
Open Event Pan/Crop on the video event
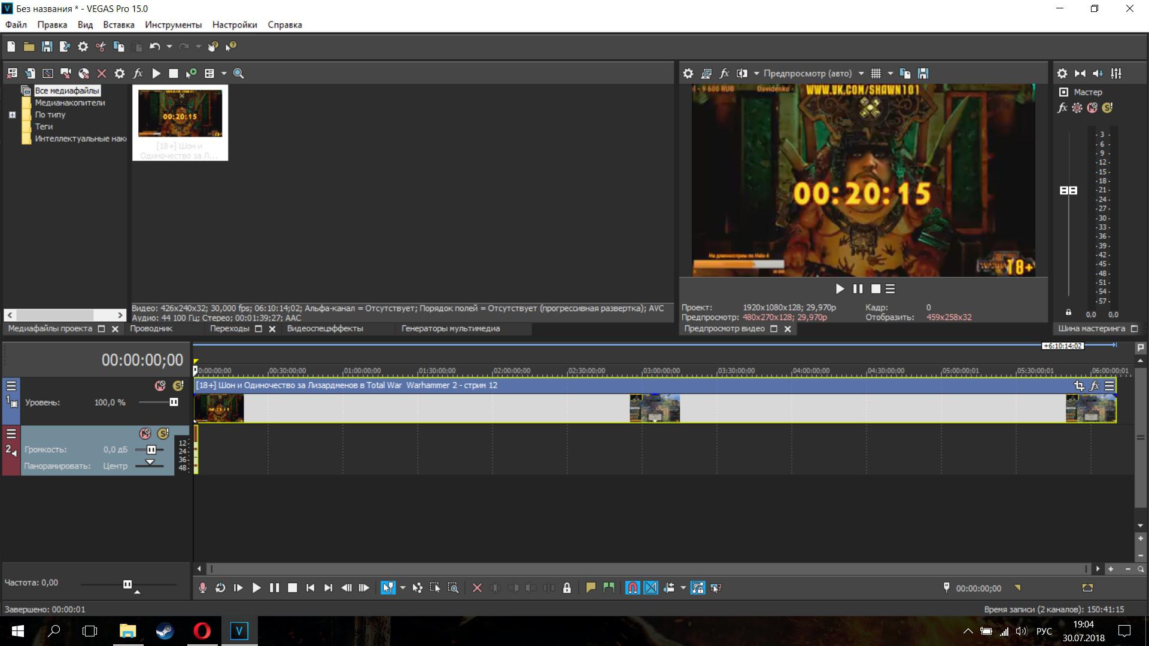pyautogui.click(x=1079, y=386)
